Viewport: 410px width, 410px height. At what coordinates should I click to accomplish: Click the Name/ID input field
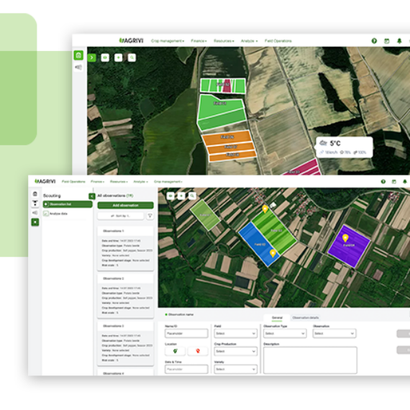click(186, 333)
